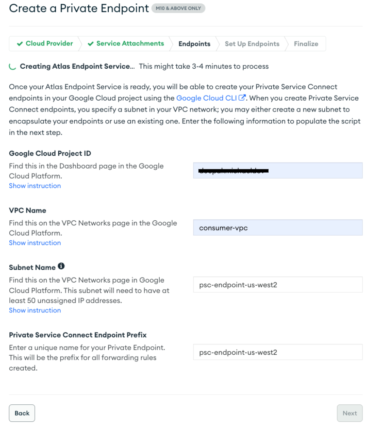Click the checkmark icon beside Cloud Provider
This screenshot has width=374, height=435.
tap(20, 44)
